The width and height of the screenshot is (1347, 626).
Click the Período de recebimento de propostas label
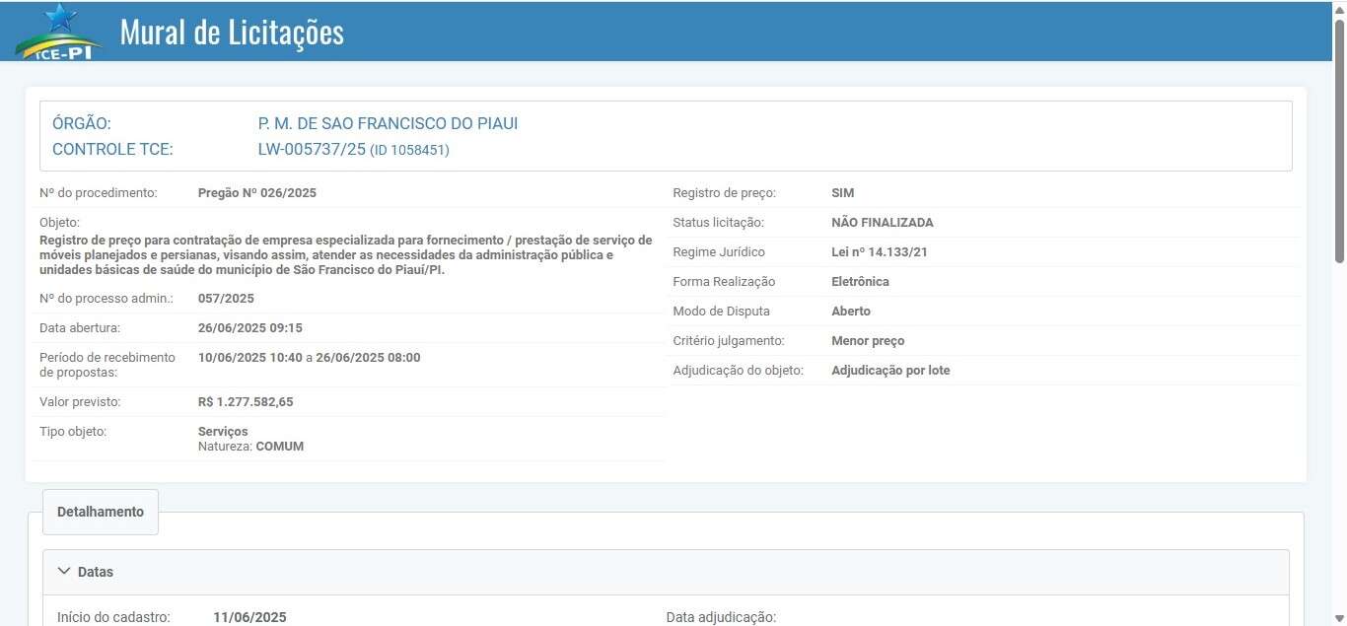pyautogui.click(x=107, y=365)
